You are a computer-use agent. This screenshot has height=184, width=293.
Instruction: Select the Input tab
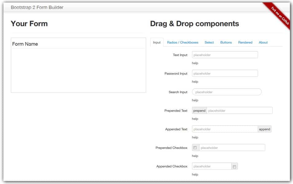pyautogui.click(x=157, y=43)
